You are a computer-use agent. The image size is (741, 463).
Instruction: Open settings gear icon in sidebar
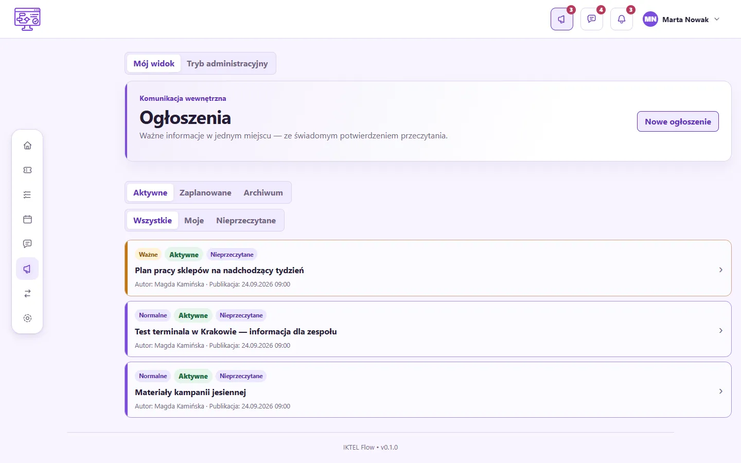(27, 318)
